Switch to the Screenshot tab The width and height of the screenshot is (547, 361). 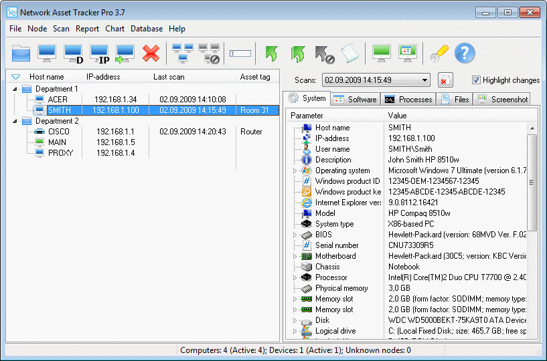coord(501,100)
